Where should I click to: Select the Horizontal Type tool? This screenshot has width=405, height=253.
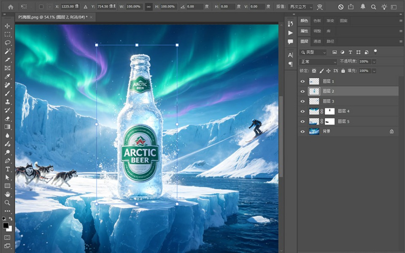(7, 169)
